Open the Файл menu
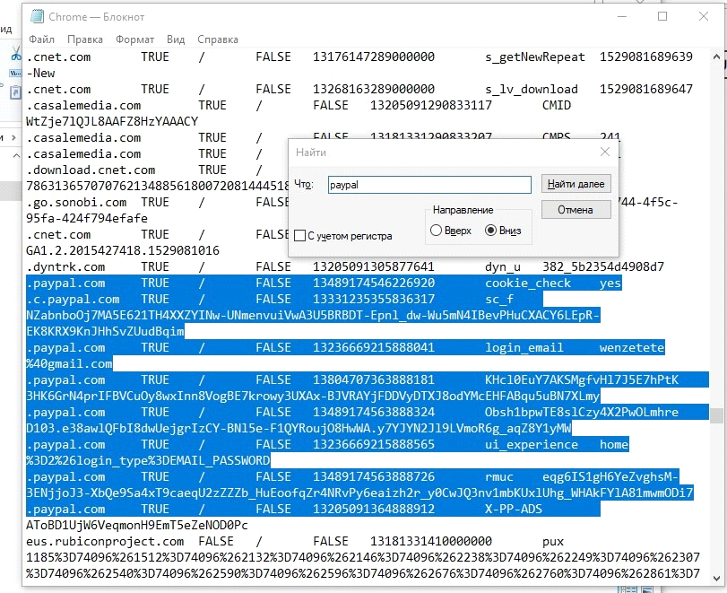This screenshot has height=593, width=727. [41, 39]
